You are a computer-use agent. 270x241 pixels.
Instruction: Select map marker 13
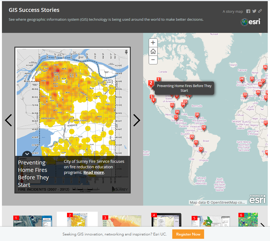click(x=185, y=102)
